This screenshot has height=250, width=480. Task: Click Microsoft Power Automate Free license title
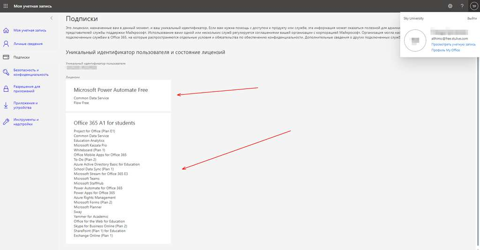click(111, 90)
